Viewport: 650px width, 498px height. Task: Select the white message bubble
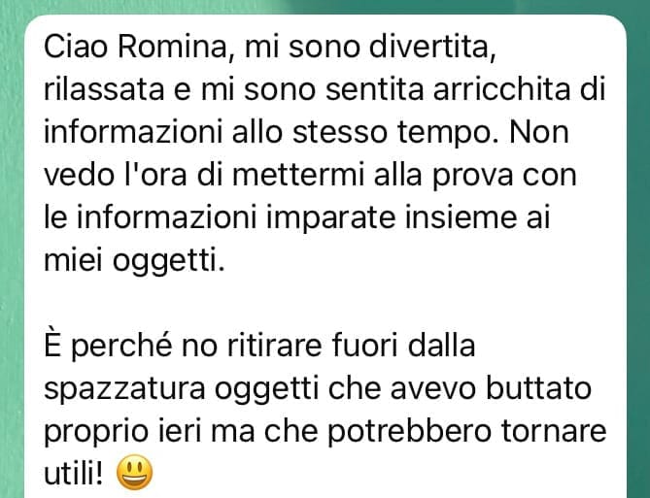tap(325, 256)
